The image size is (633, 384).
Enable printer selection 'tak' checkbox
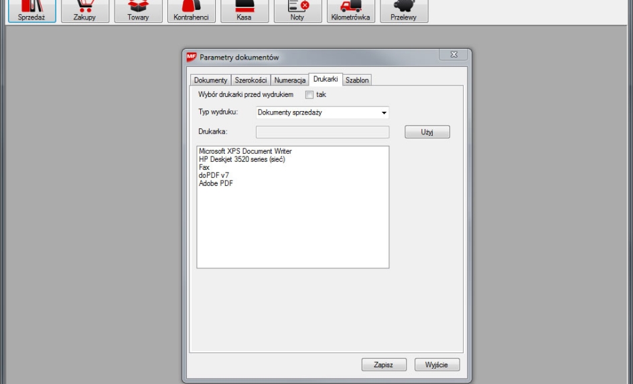pyautogui.click(x=309, y=95)
